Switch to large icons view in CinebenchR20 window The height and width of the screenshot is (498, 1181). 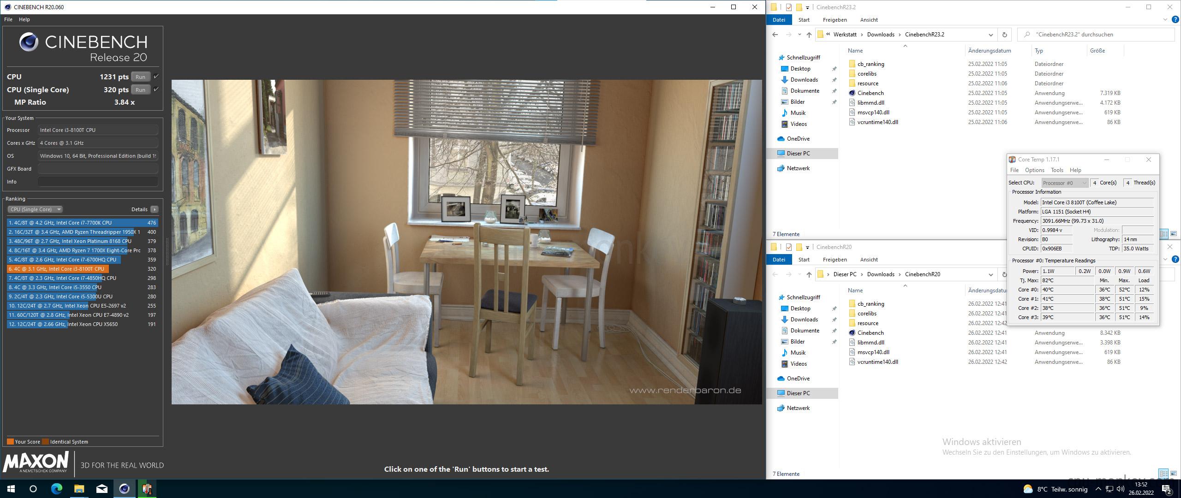(1173, 474)
